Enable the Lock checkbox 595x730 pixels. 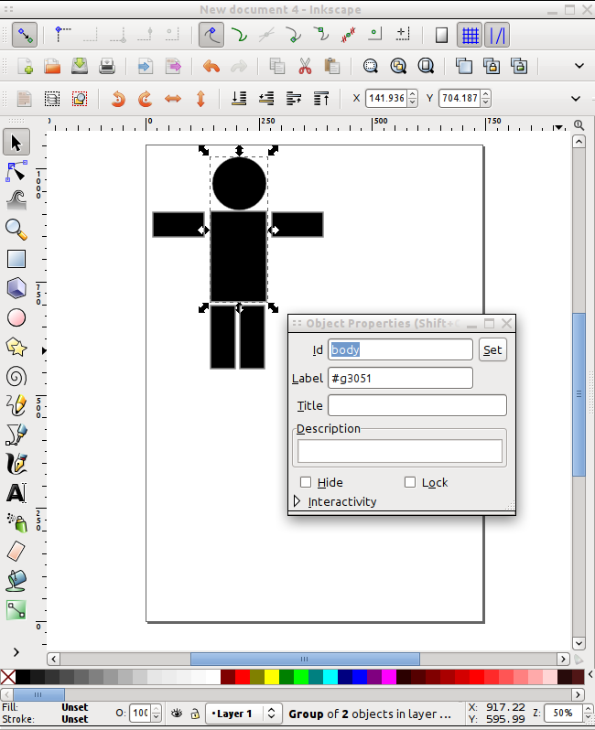click(410, 482)
